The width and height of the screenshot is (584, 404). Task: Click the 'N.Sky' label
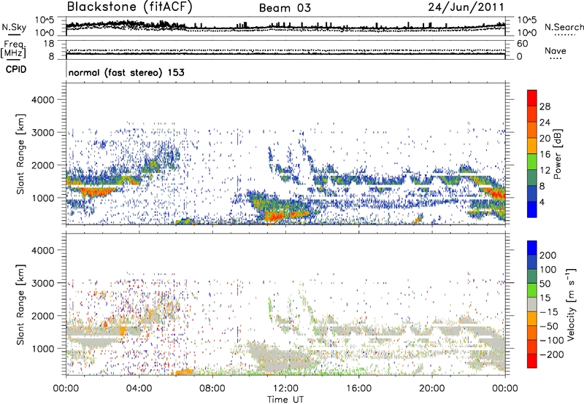pyautogui.click(x=14, y=27)
